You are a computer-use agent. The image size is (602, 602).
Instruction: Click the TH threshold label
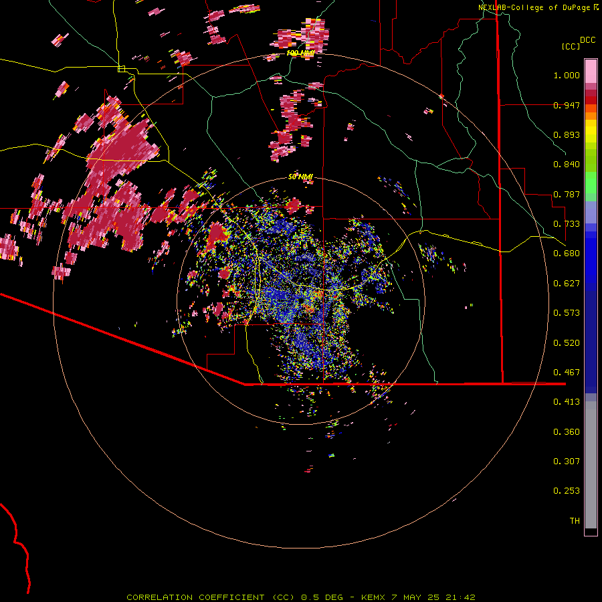pos(575,521)
